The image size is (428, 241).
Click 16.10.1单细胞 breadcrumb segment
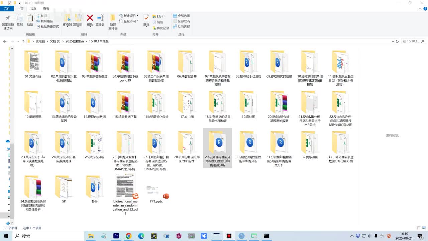[x=99, y=42]
